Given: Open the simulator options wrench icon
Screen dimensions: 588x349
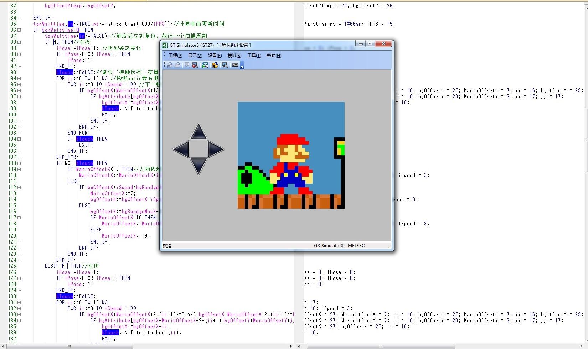Looking at the screenshot, I should (x=225, y=65).
